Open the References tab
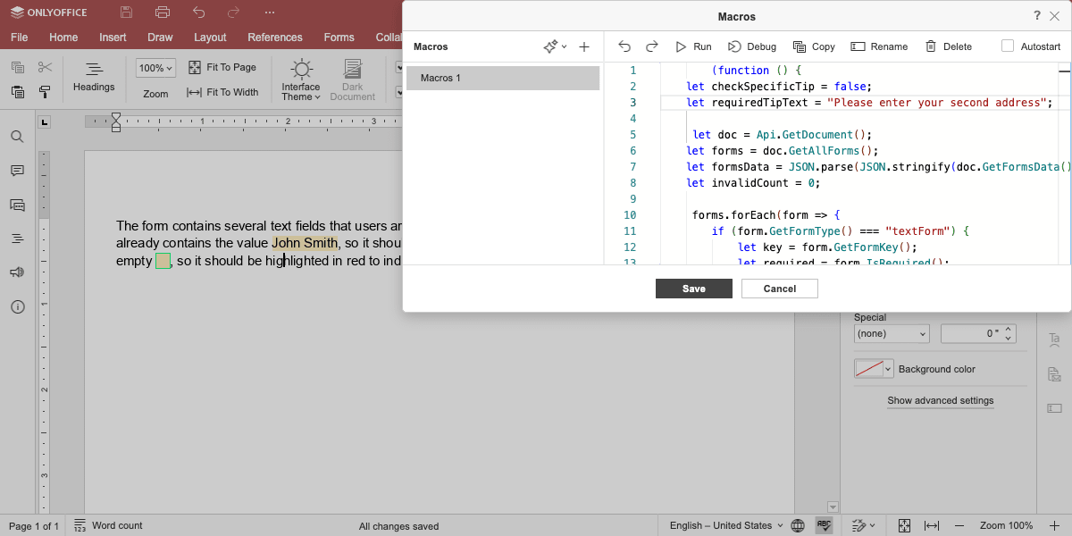The image size is (1072, 536). point(275,38)
